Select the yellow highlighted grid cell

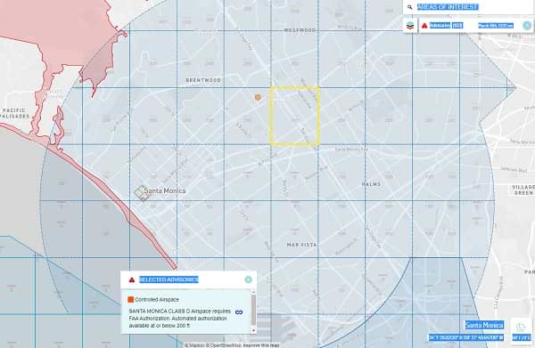295,116
